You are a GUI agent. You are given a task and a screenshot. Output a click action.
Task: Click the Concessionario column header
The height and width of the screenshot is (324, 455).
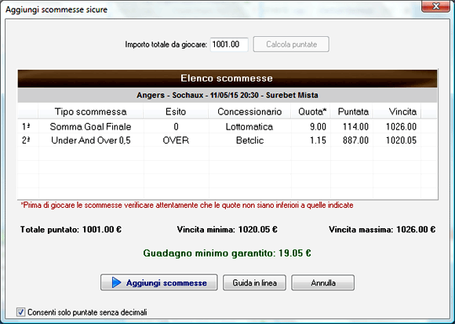pos(249,111)
